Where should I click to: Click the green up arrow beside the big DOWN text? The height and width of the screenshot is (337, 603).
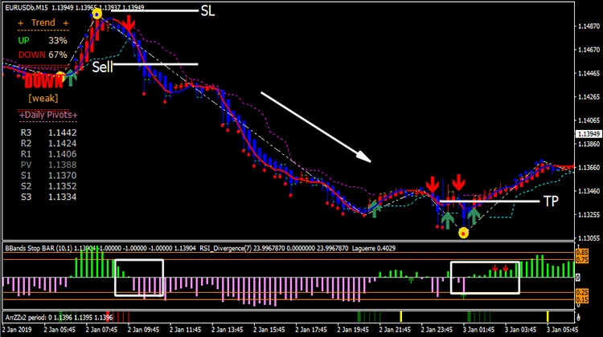(72, 77)
